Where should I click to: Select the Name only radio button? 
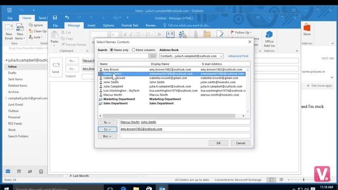[x=111, y=50]
